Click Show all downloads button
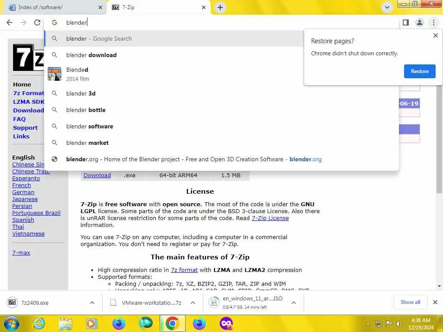Screen dimensions: 443x332 [x=410, y=302]
